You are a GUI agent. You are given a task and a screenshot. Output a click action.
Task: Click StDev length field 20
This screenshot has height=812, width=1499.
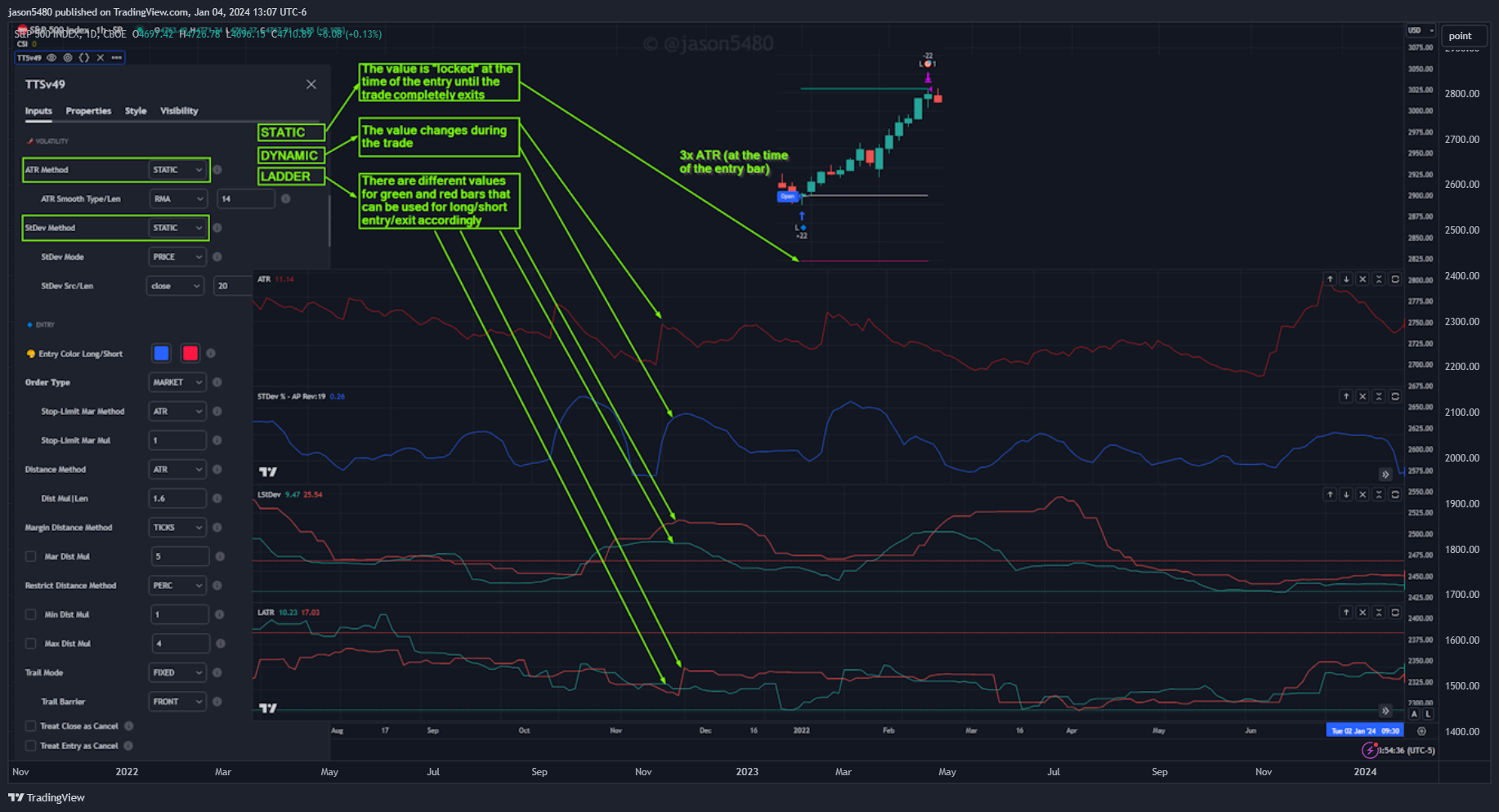[232, 286]
